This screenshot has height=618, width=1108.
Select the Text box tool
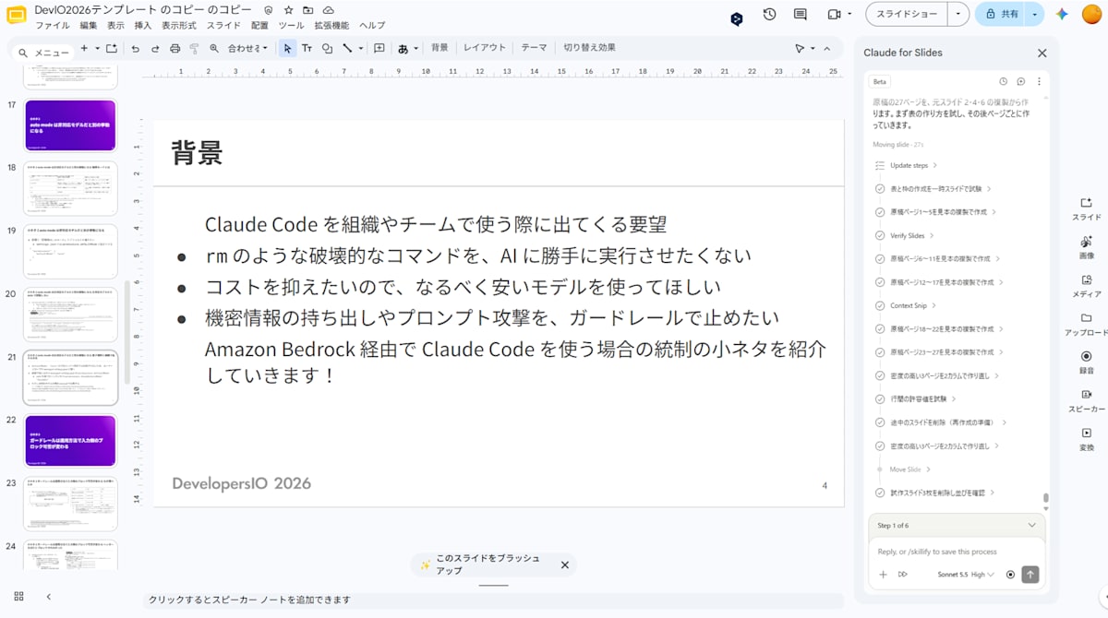tap(307, 48)
